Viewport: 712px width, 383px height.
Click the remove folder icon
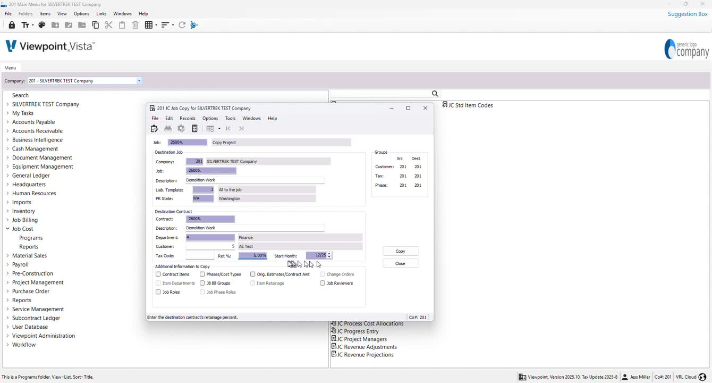82,25
